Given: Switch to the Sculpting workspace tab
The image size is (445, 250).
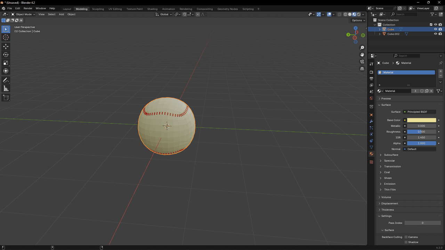Looking at the screenshot, I should [x=98, y=9].
